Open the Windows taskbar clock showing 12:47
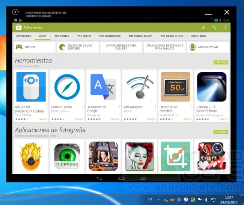This screenshot has width=244, height=205. [x=229, y=200]
